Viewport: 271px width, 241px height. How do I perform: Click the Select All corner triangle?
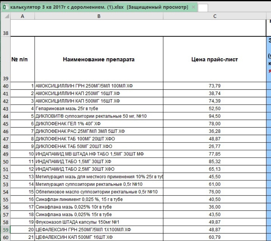click(x=7, y=16)
